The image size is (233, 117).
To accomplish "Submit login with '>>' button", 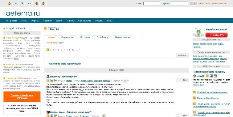I will click(x=193, y=3).
